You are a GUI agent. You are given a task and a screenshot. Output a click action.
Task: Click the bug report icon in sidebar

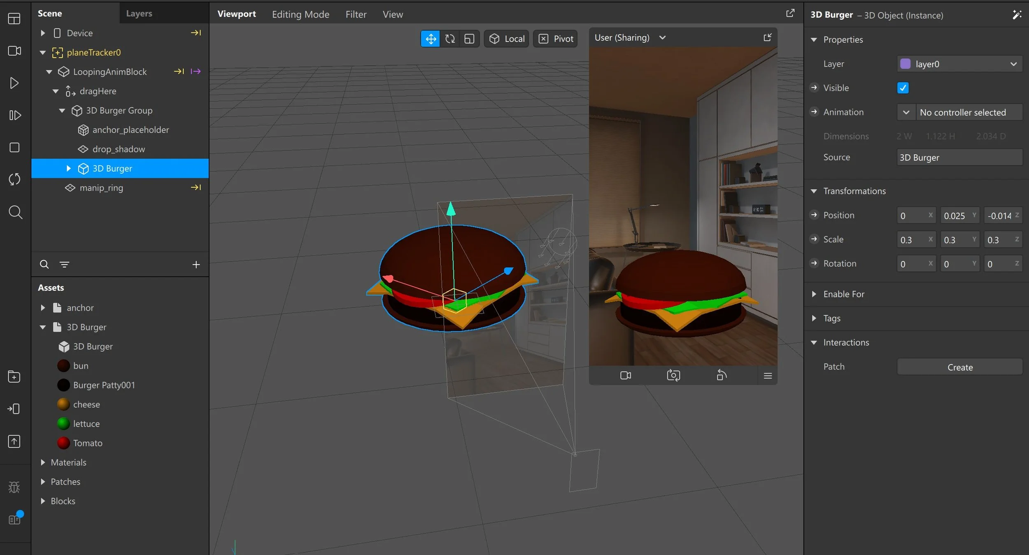(x=14, y=488)
